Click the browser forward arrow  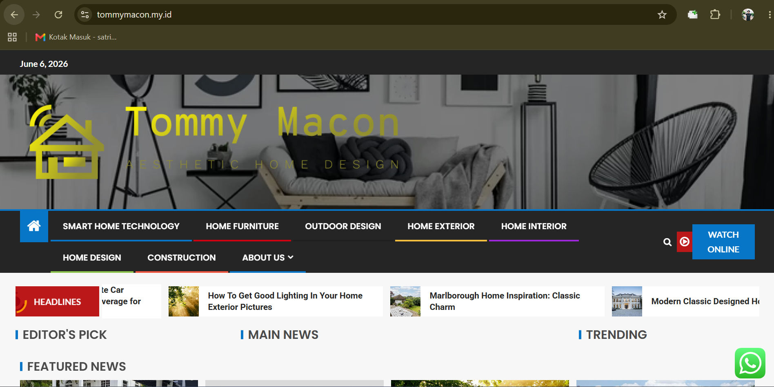tap(36, 15)
